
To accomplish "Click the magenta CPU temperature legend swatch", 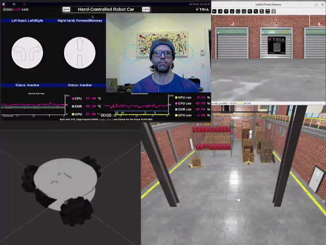I will point(73,99).
